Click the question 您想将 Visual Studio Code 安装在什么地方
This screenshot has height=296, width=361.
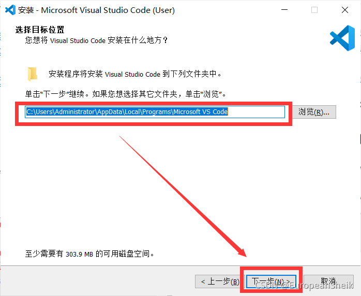click(96, 40)
